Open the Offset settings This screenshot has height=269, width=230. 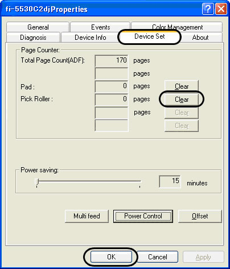tap(200, 216)
